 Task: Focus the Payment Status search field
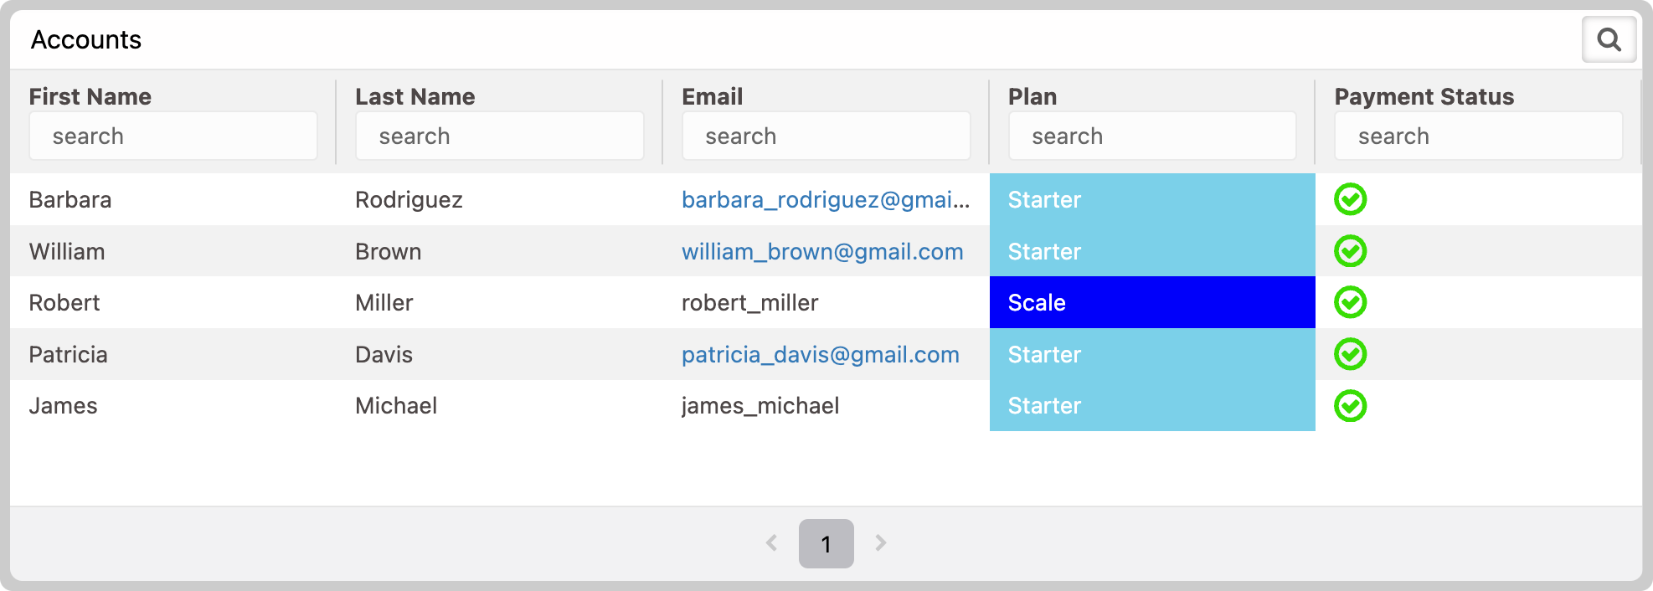[1479, 136]
